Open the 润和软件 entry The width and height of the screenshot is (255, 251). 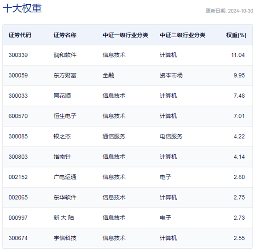(65, 55)
